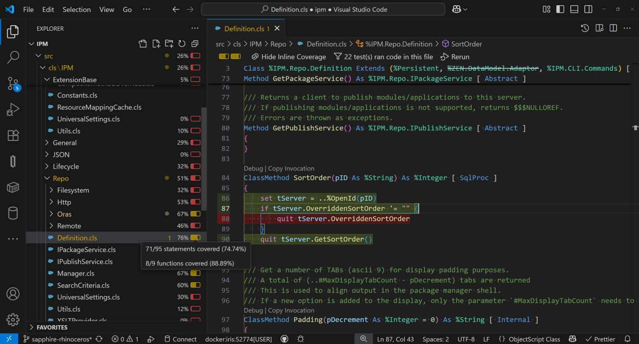Collapse all folders in Explorer
Viewport: 639px width, 344px height.
click(195, 44)
